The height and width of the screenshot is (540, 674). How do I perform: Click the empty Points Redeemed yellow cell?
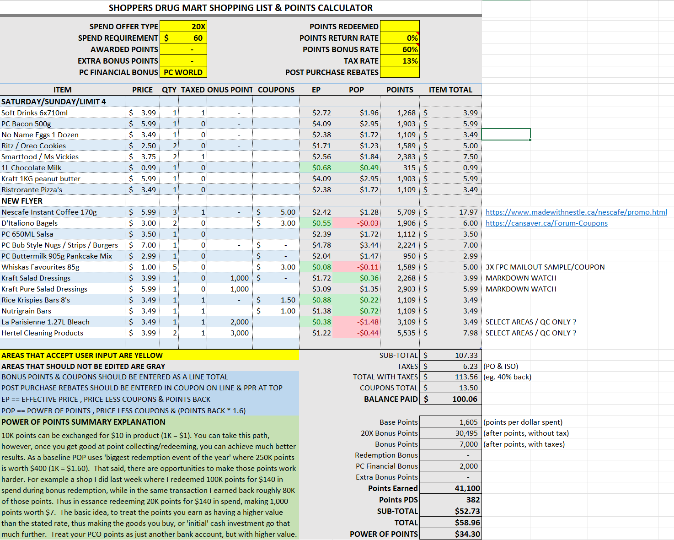[x=399, y=27]
